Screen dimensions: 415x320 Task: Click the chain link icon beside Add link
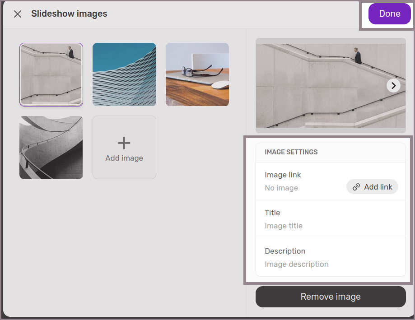tap(356, 187)
